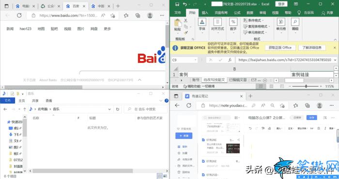Switch Excel to Normal view button
339x179 pixels.
click(261, 86)
